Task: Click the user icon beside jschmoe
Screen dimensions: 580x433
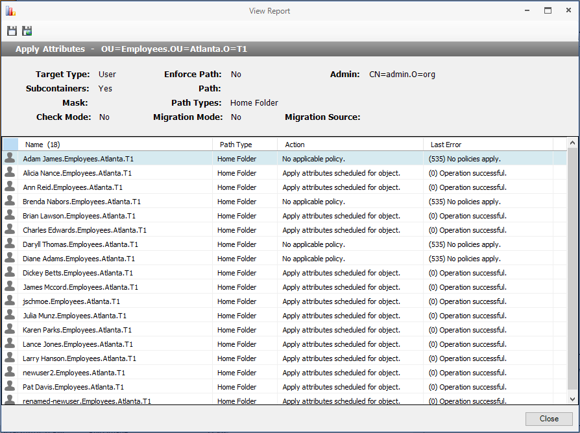Action: 10,301
